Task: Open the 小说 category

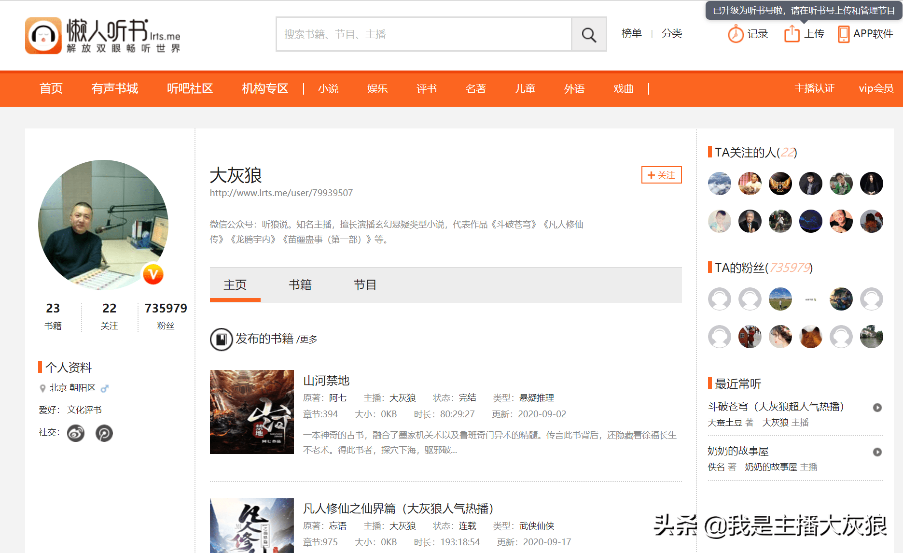Action: click(x=328, y=89)
